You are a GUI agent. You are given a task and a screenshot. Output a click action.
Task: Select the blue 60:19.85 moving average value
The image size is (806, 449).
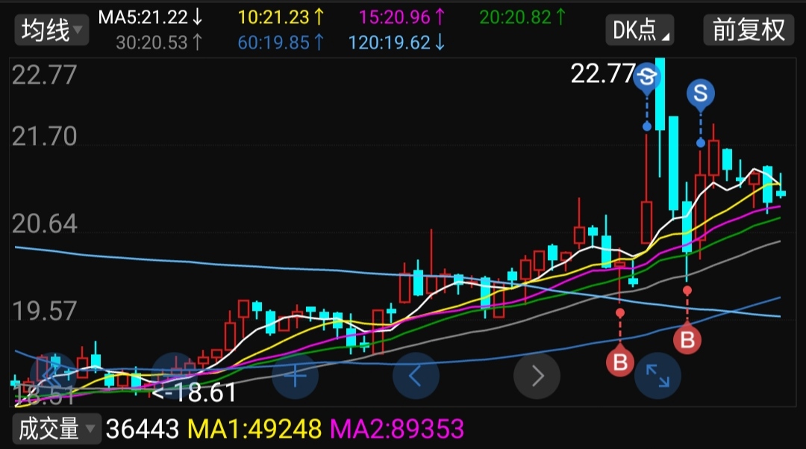coord(281,42)
